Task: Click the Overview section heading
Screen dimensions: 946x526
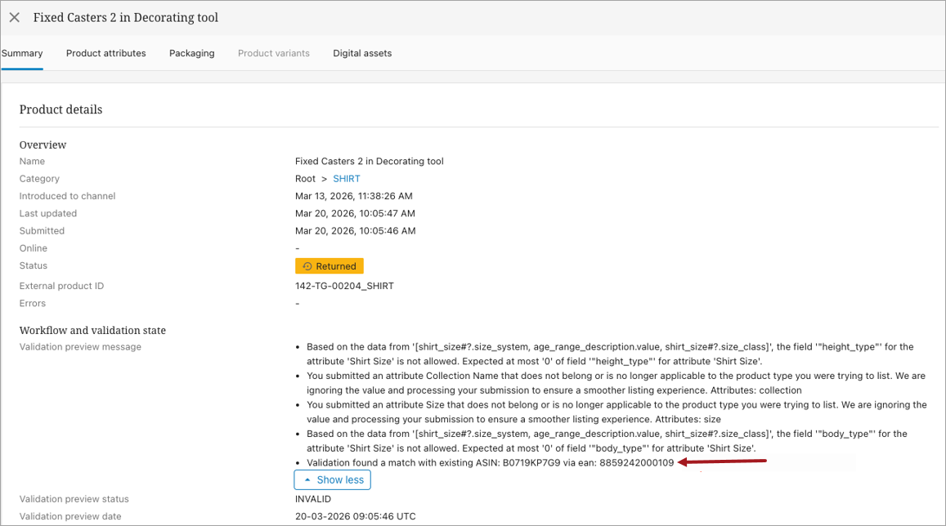Action: [43, 145]
